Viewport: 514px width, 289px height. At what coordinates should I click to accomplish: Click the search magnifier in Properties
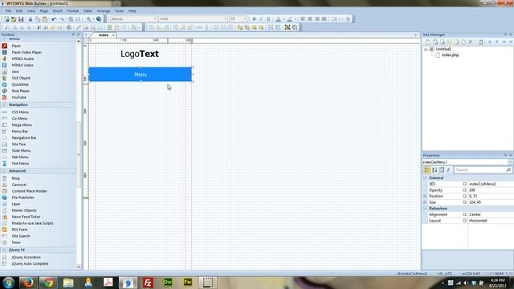click(508, 169)
